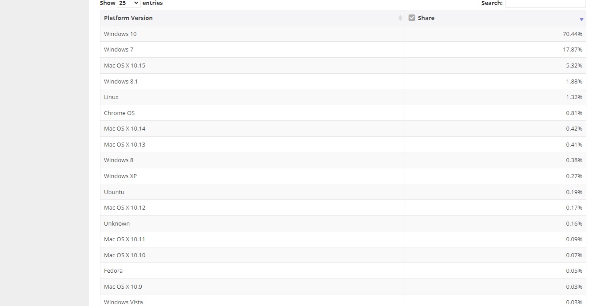Click the 0.27% share value
The image size is (597, 306).
click(574, 176)
